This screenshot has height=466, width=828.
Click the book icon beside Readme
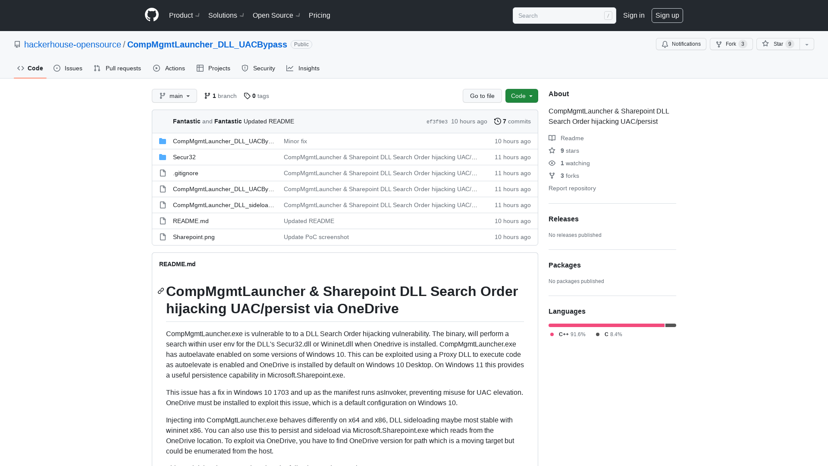click(552, 138)
